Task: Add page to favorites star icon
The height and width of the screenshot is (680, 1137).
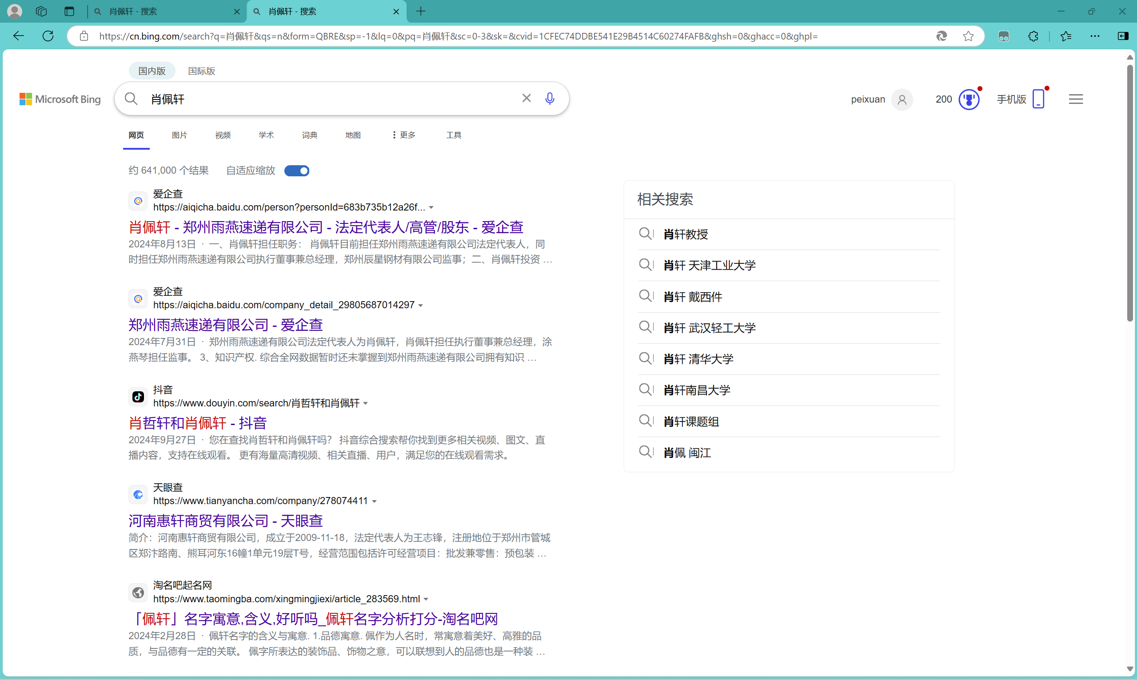Action: [x=968, y=36]
